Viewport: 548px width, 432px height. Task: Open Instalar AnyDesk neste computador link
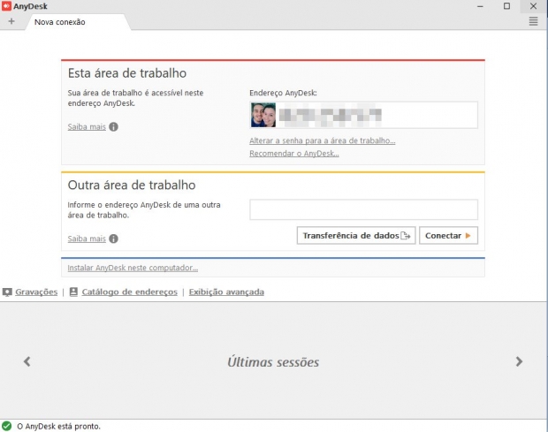[133, 268]
